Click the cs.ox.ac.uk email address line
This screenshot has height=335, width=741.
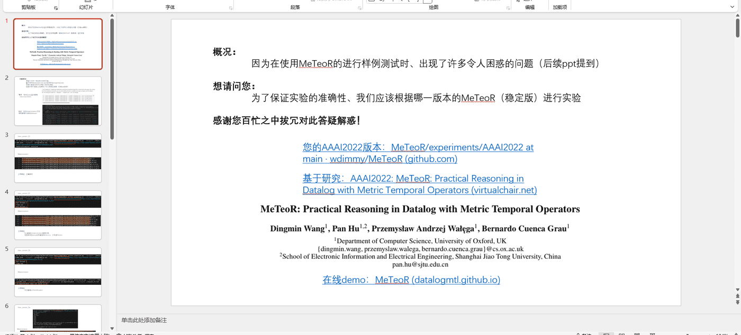coord(420,249)
